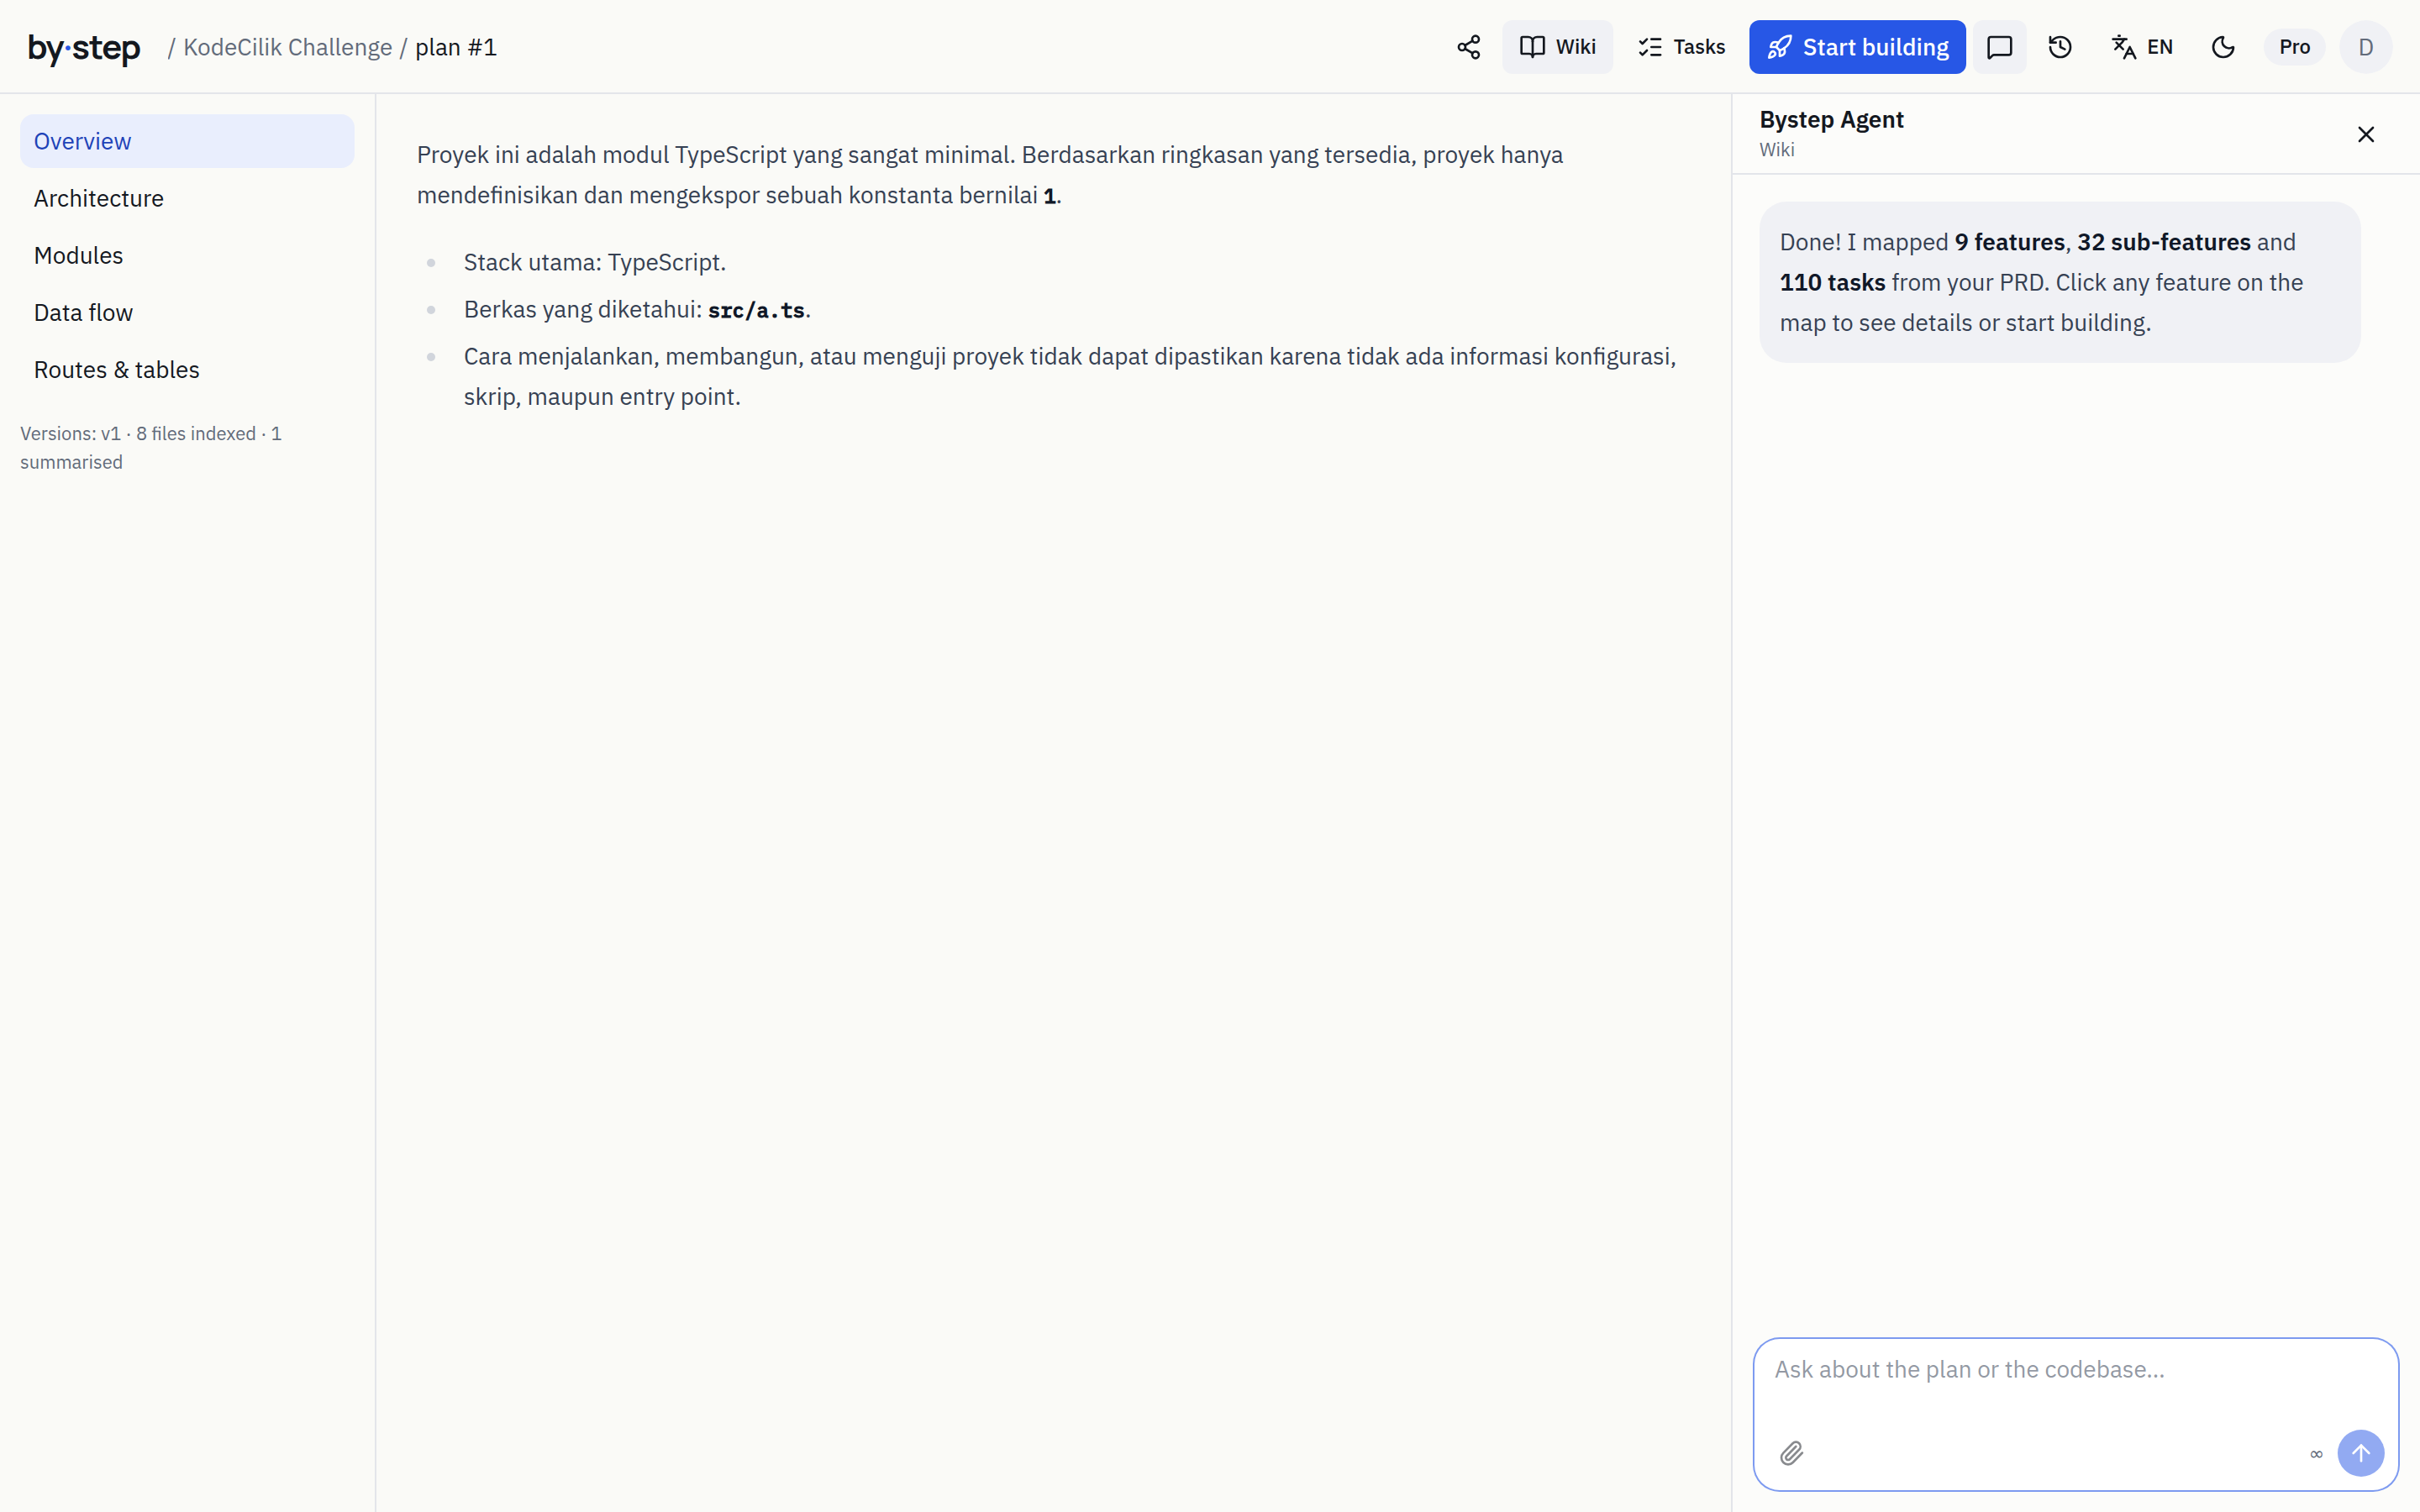Open KodeCilik Challenge breadcrumb link
Image resolution: width=2420 pixels, height=1512 pixels.
click(287, 47)
